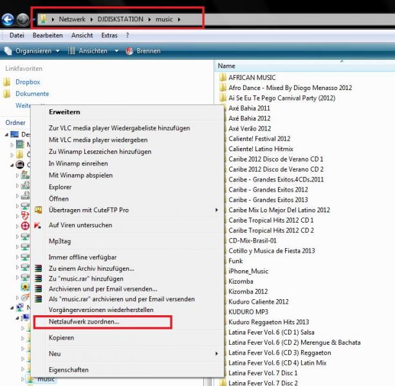Click the Brennen disc icon in toolbar
This screenshot has height=386, width=395.
[129, 51]
